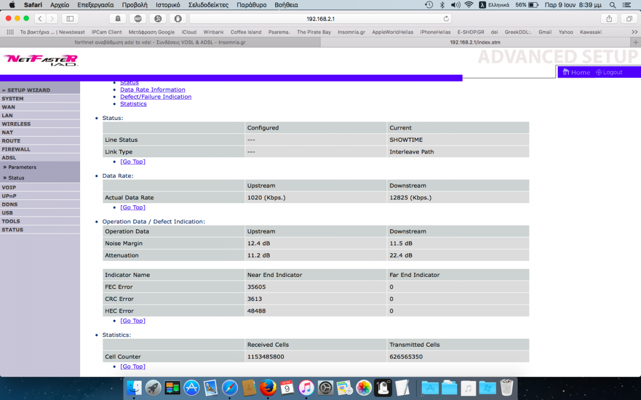Open the Βοήθεια menu

coord(286,5)
